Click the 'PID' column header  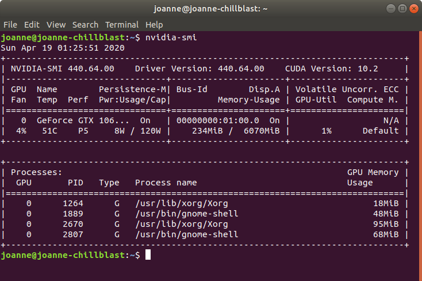click(75, 183)
